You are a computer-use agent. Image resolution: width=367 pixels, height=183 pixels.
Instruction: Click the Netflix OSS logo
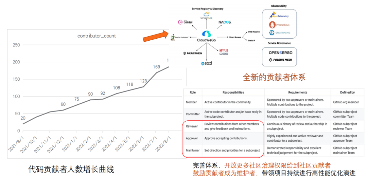(x=224, y=52)
